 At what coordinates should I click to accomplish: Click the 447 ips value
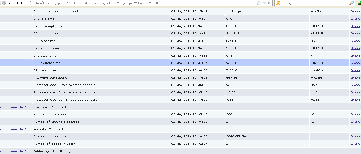click(x=232, y=78)
